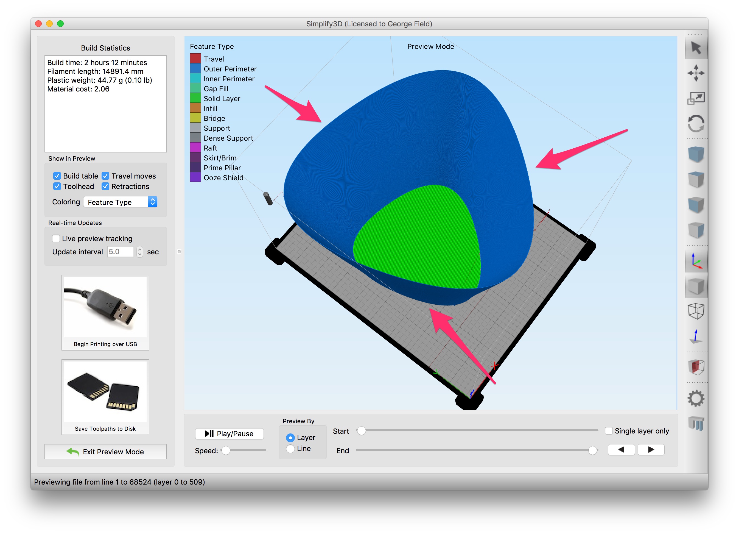The width and height of the screenshot is (739, 534).
Task: Select the translate move tool
Action: (x=696, y=73)
